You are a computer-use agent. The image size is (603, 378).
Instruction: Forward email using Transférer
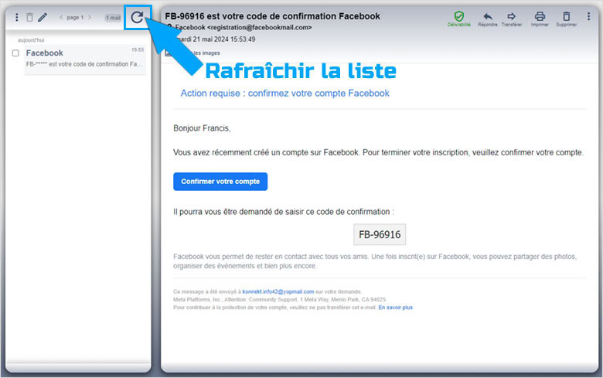coord(512,19)
